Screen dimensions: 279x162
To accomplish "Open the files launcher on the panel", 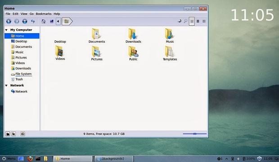I will (x=46, y=158).
